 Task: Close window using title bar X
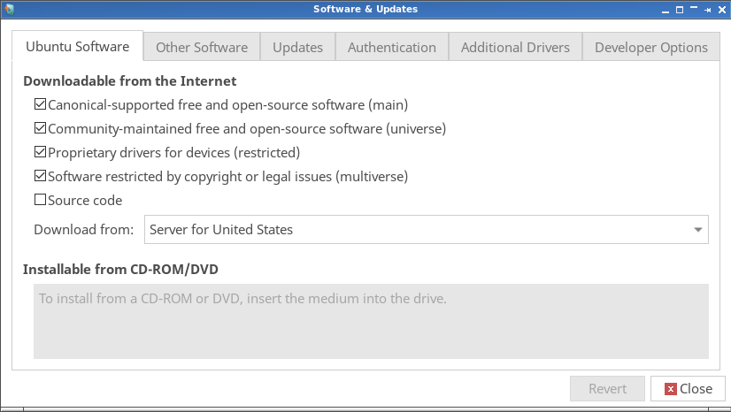722,10
